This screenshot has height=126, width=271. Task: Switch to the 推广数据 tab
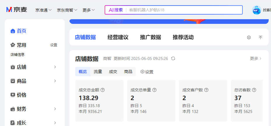tap(150, 37)
